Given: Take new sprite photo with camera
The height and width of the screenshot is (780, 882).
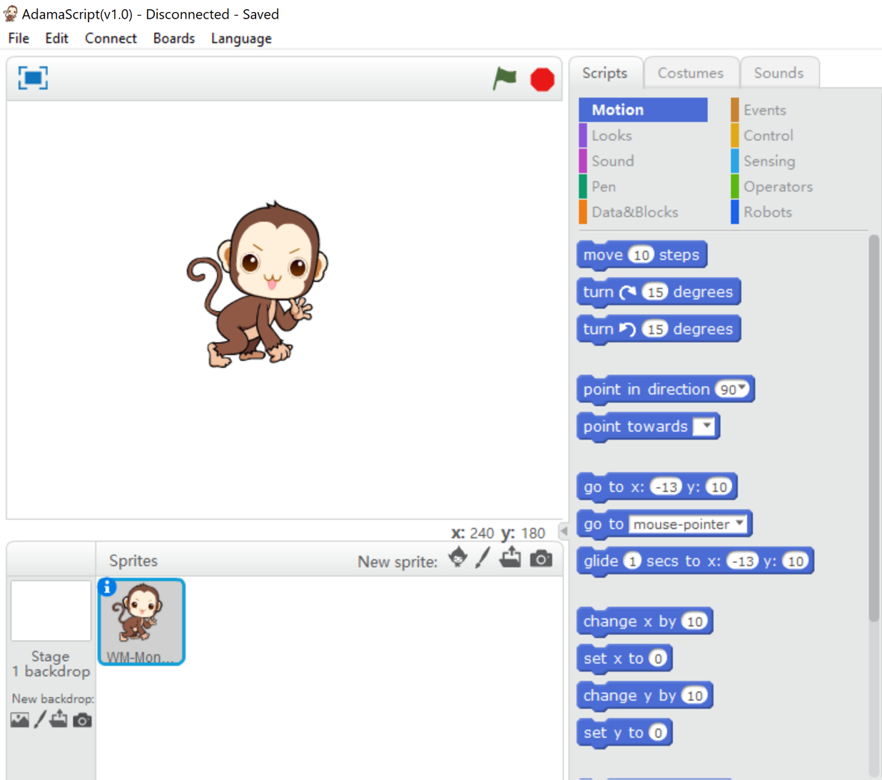Looking at the screenshot, I should tap(541, 558).
